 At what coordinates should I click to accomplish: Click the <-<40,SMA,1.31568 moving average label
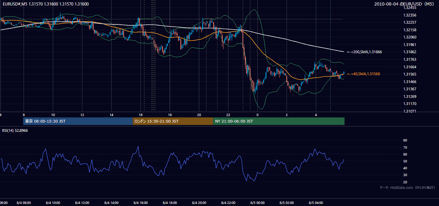click(363, 74)
